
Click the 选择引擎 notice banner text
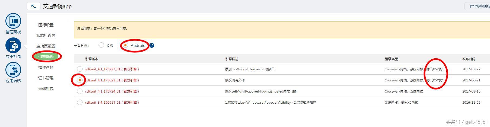click(102, 28)
